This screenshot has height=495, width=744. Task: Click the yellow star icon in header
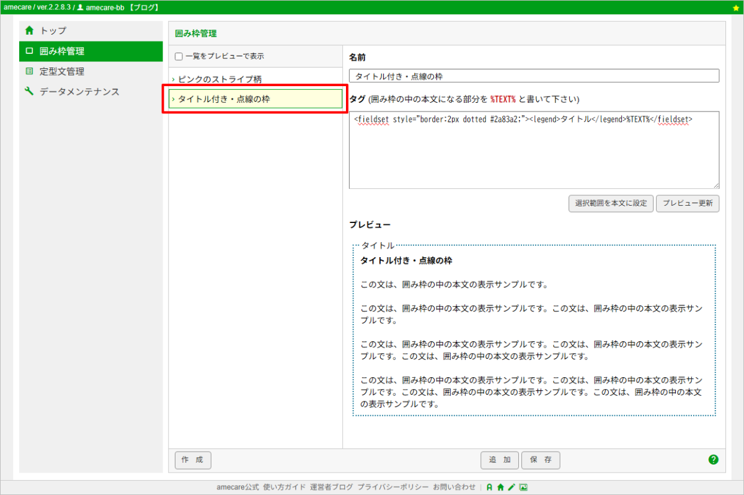(x=735, y=7)
